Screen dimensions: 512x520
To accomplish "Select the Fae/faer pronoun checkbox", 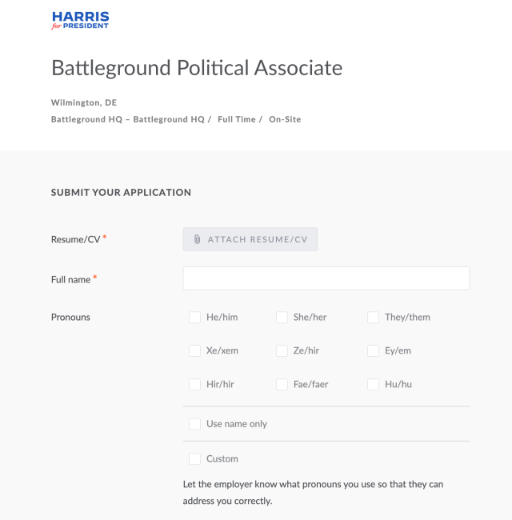I will (x=282, y=384).
